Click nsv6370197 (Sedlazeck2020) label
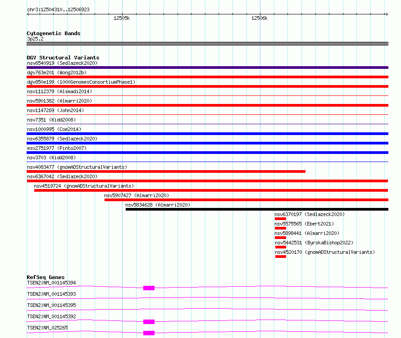Viewport: 401px width, 338px height. [310, 214]
